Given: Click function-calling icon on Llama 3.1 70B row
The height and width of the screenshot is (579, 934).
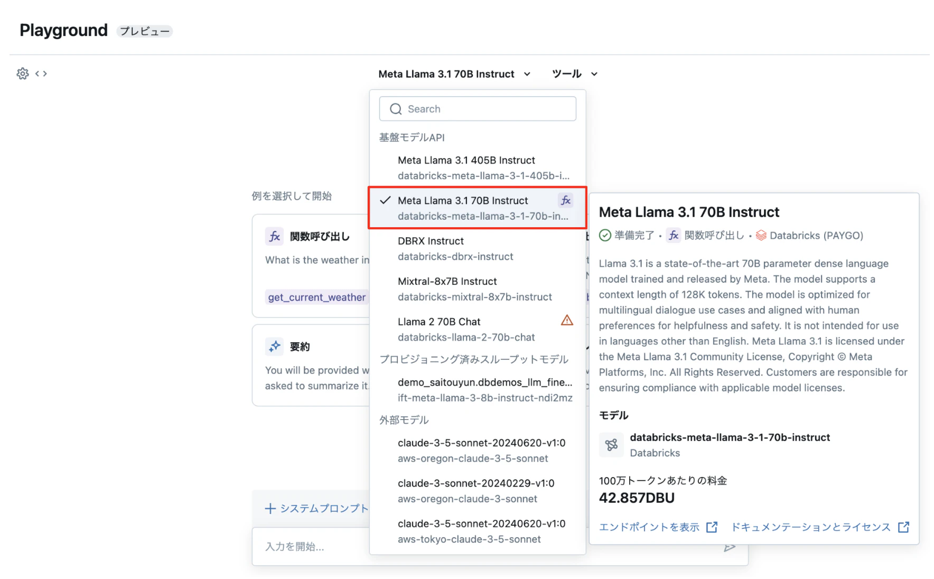Looking at the screenshot, I should 566,200.
